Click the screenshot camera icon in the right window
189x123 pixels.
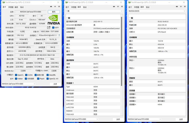(177, 6)
